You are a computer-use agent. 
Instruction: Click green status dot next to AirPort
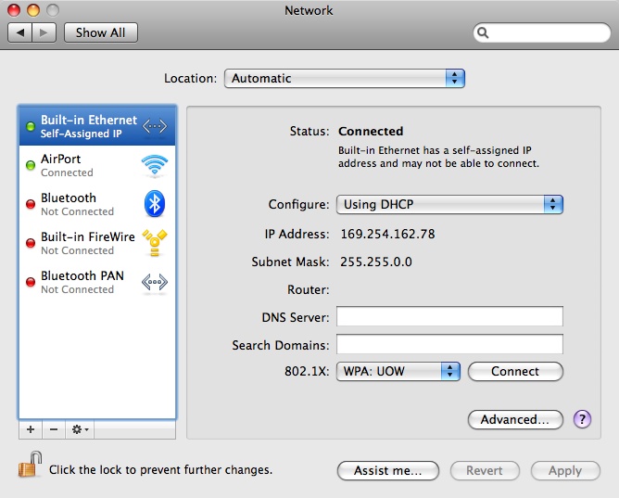(31, 165)
